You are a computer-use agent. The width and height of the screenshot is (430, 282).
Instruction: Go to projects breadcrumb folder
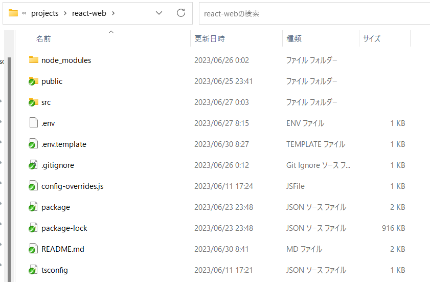click(x=44, y=13)
